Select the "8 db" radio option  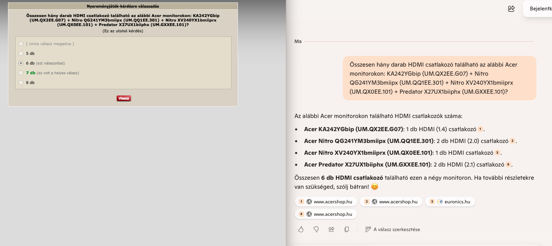[21, 83]
